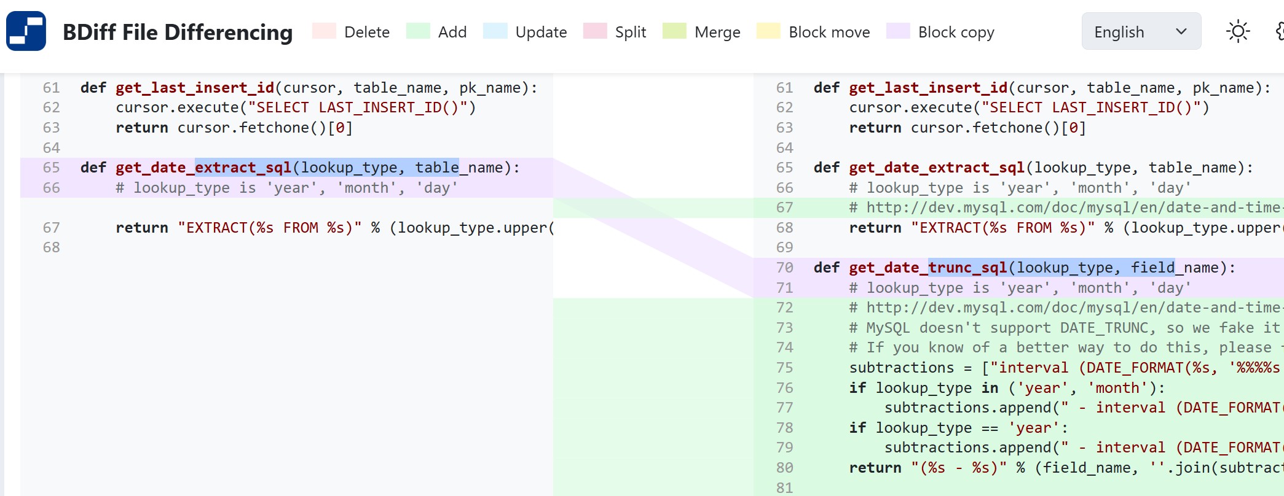The width and height of the screenshot is (1284, 496).
Task: Click the BDiff logo icon
Action: tap(26, 31)
